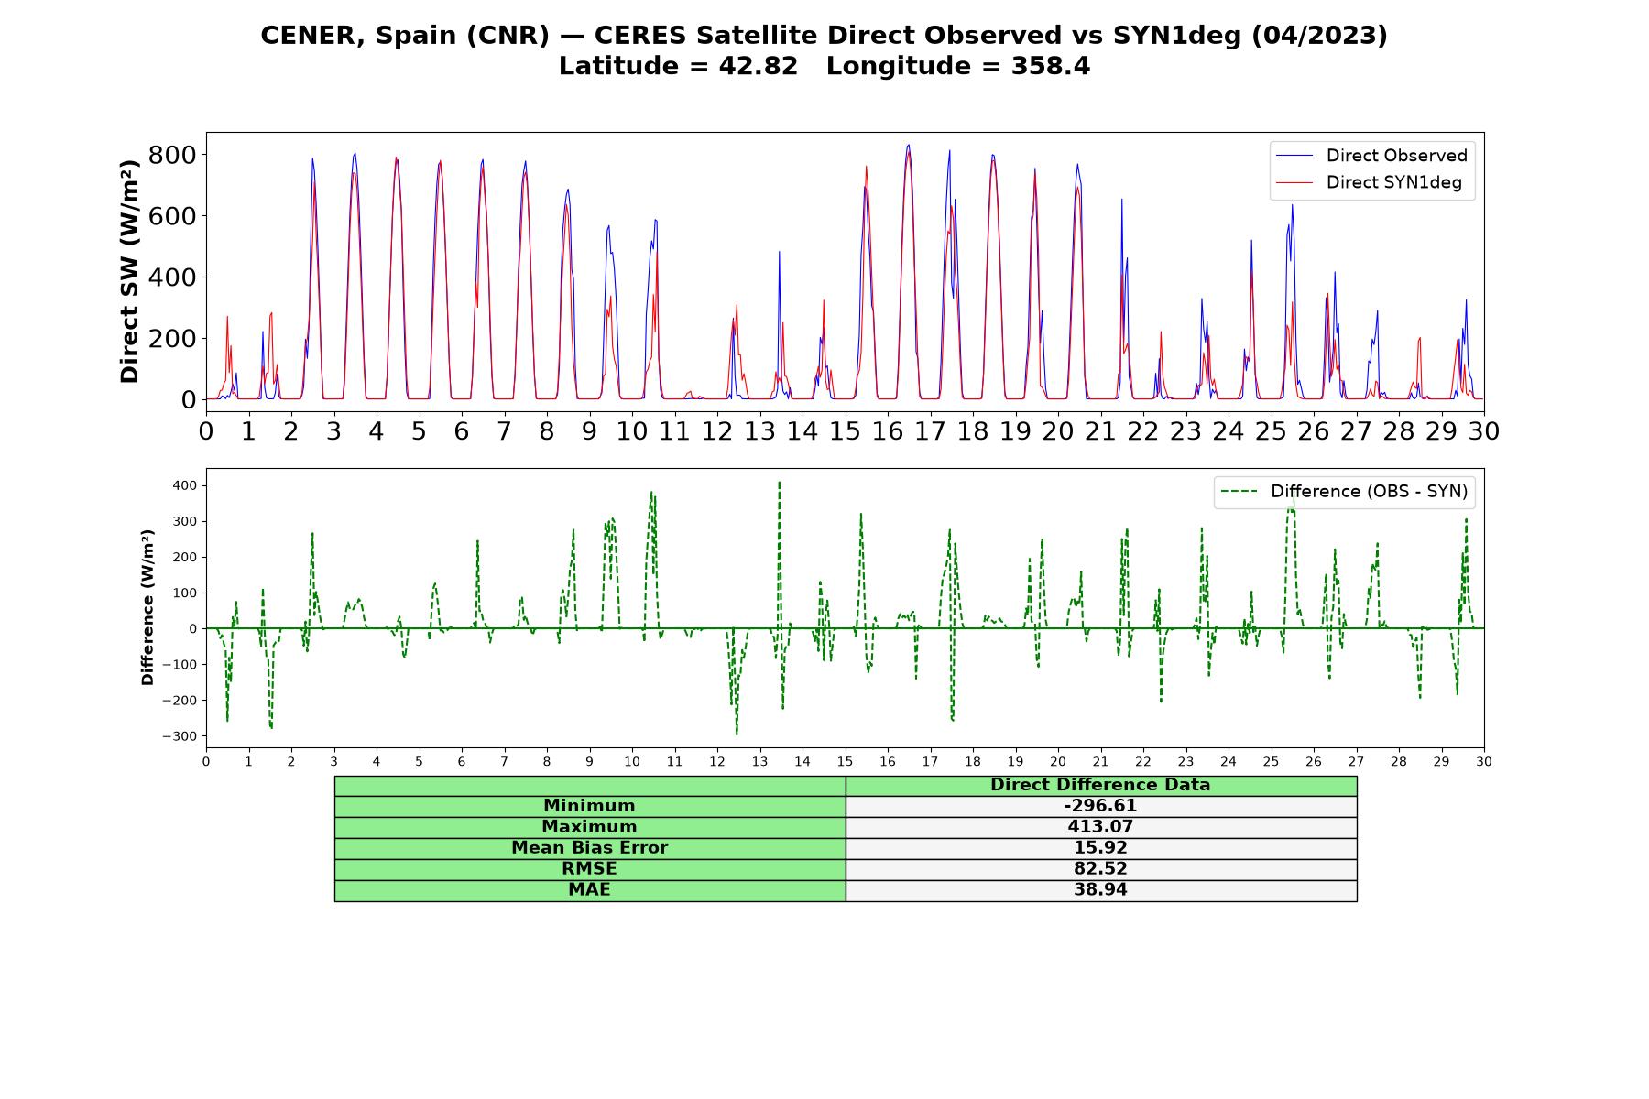
Task: Click the green dashed legend line sample
Action: click(x=1239, y=492)
